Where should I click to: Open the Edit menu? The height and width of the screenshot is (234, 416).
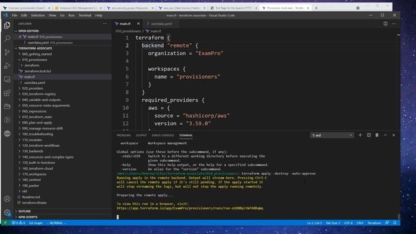24,16
